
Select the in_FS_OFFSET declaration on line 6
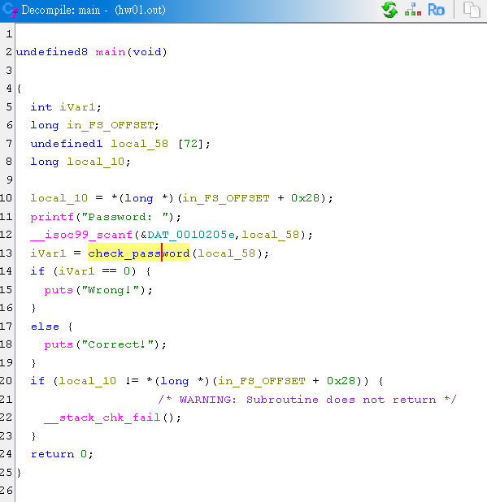coord(111,125)
